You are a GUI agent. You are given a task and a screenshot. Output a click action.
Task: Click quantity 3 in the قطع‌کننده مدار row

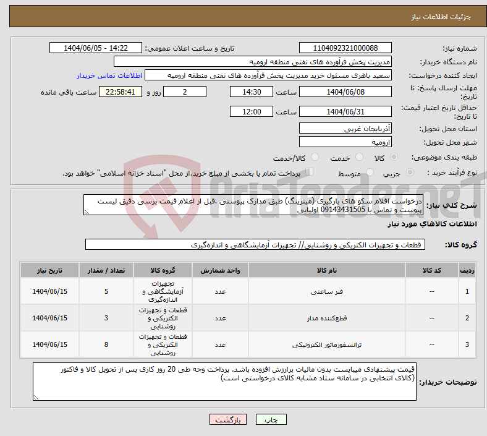pyautogui.click(x=106, y=318)
